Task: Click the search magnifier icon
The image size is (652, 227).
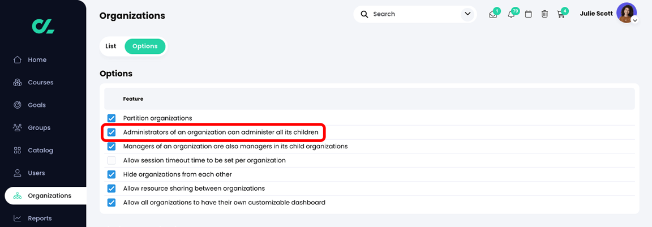Action: pos(364,14)
